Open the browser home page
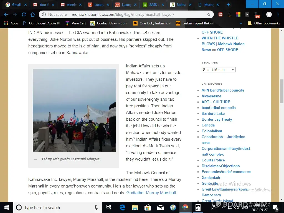Image resolution: width=284 pixels, height=213 pixels. click(33, 14)
